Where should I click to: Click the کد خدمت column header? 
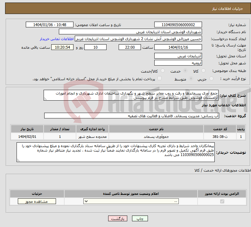220,129
